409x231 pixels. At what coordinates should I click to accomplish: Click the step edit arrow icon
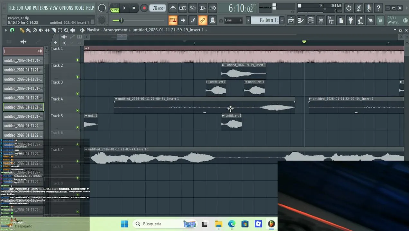point(183,21)
